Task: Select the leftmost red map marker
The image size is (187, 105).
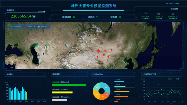Action: [x=79, y=52]
